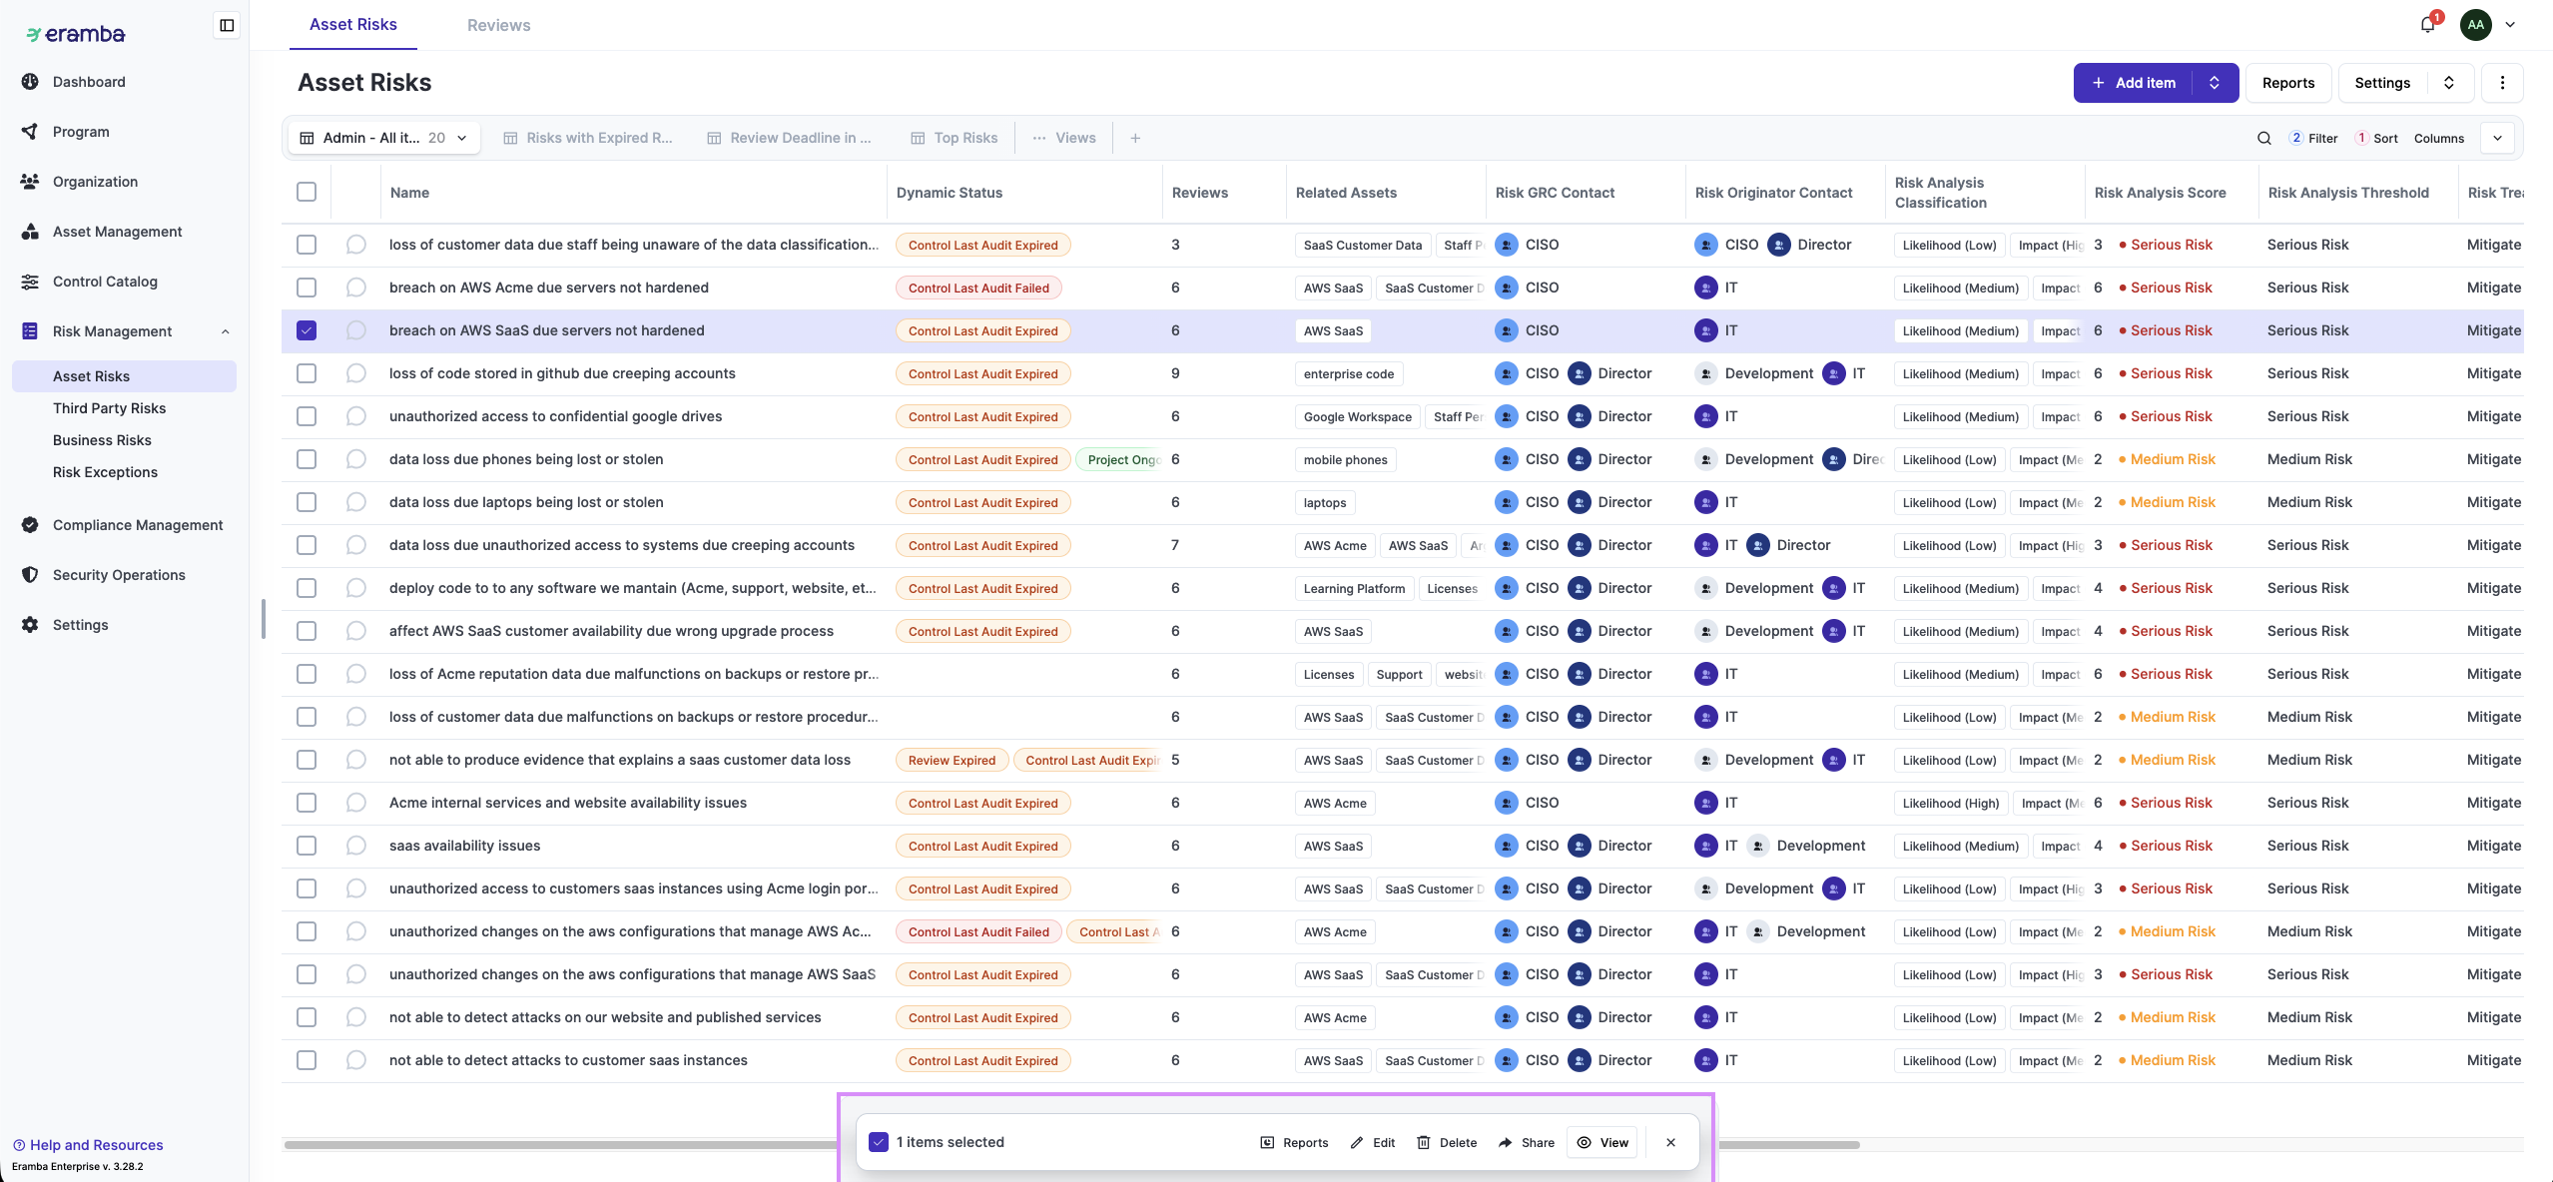Click the Edit pencil in the selection bar
2553x1182 pixels.
click(1373, 1142)
